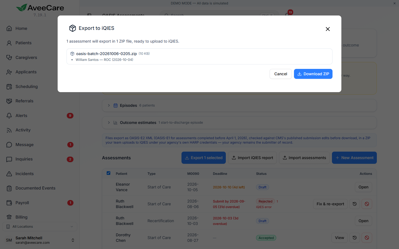The image size is (399, 249).
Task: Click the oasis-batch-20261006-0205.zip file name
Action: point(106,54)
